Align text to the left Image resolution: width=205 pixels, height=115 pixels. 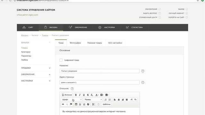tap(115, 100)
